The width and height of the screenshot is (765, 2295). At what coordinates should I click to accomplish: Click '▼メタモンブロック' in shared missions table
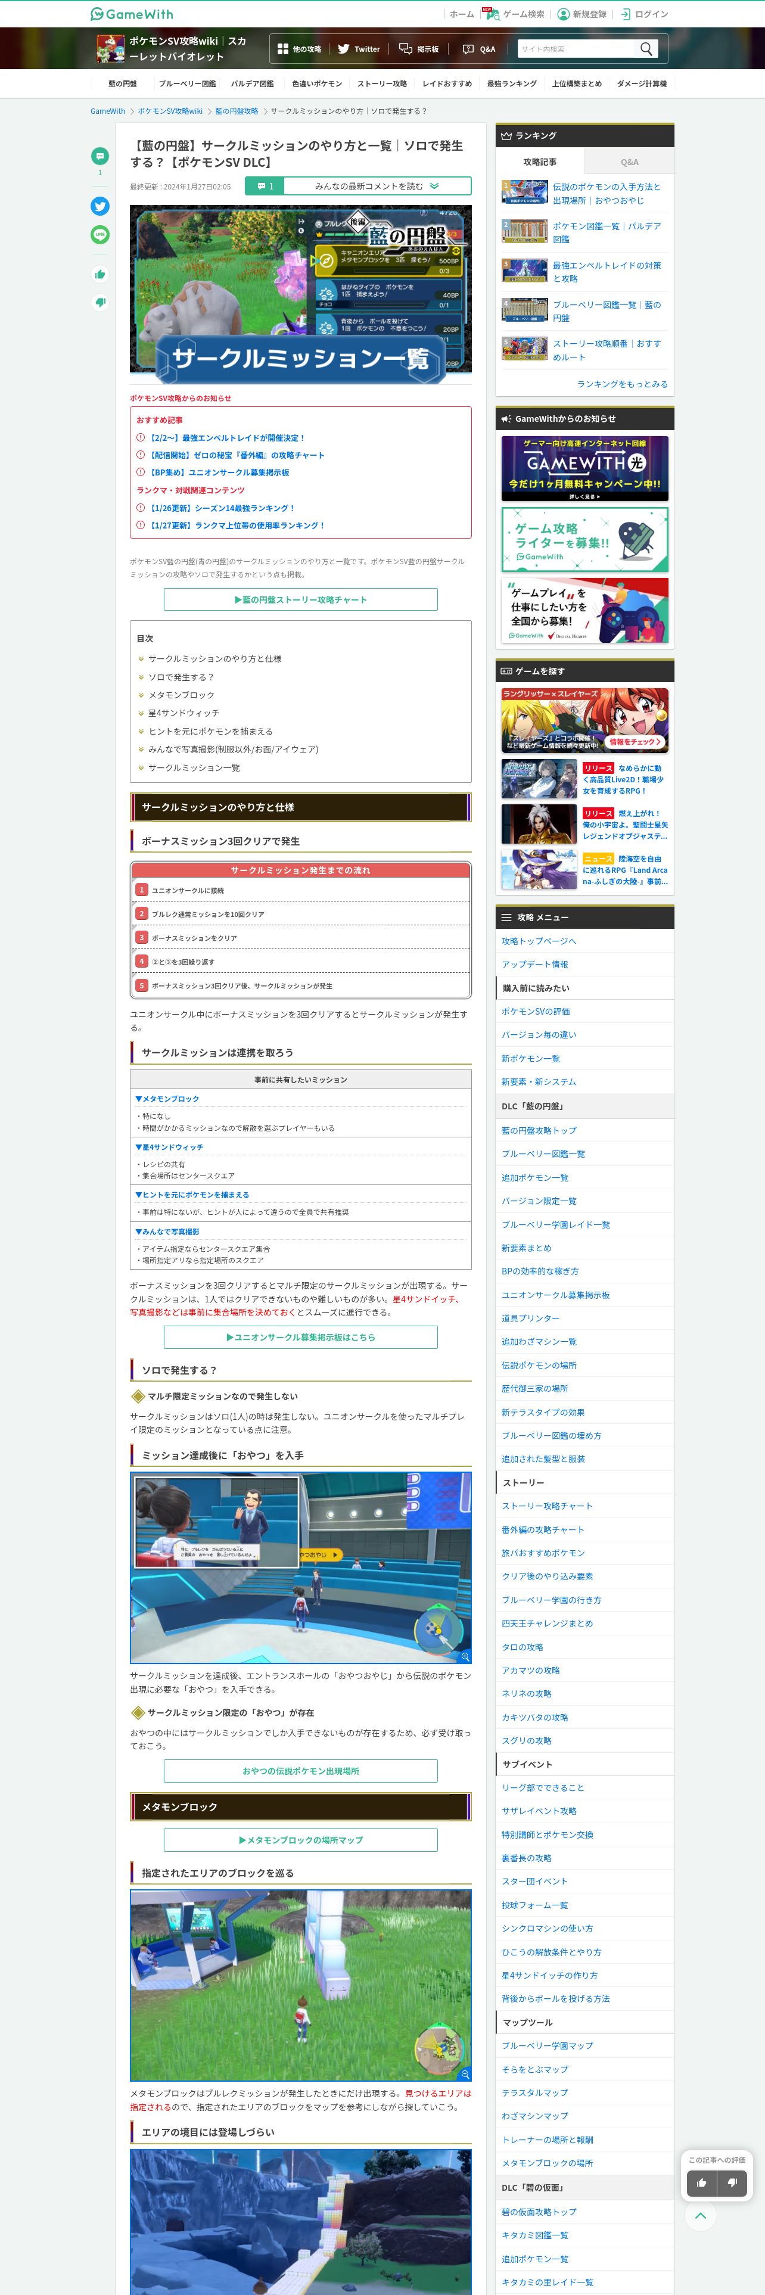tap(167, 1099)
